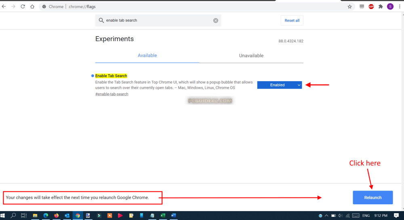The width and height of the screenshot is (404, 220).
Task: Reload the chrome://flags page
Action: click(23, 6)
